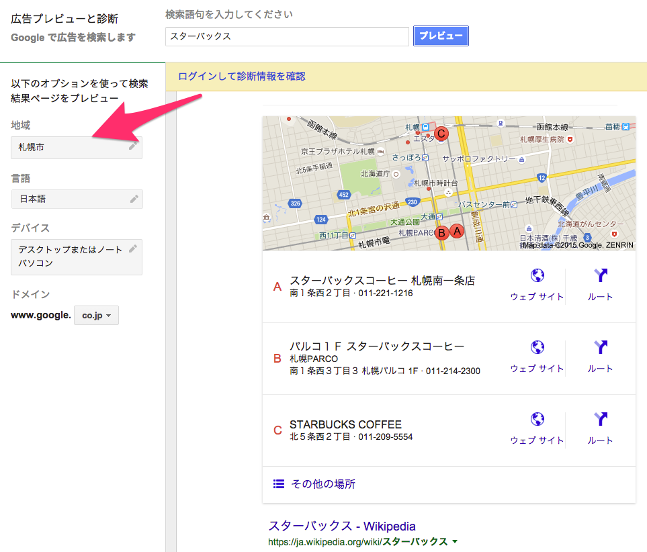Open the co.jp domain dropdown
This screenshot has width=647, height=552.
(x=97, y=315)
